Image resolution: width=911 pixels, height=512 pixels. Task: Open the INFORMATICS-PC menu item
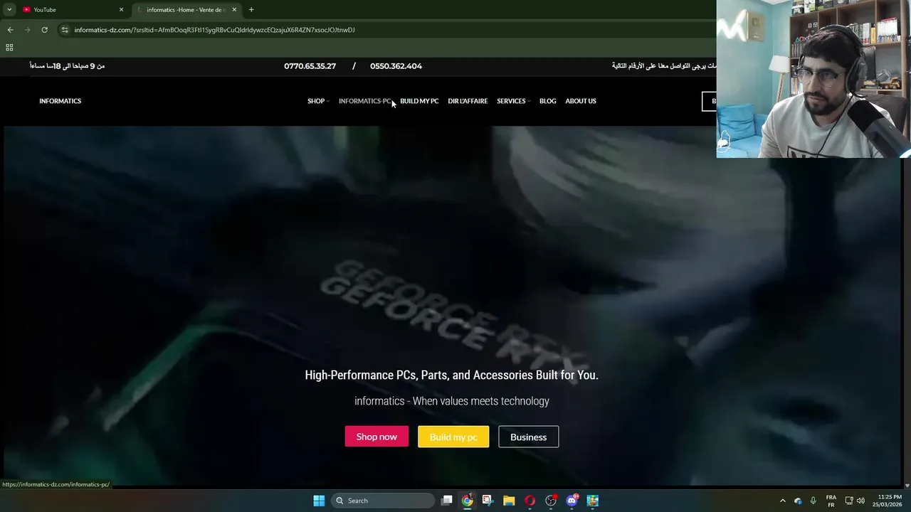tap(365, 101)
